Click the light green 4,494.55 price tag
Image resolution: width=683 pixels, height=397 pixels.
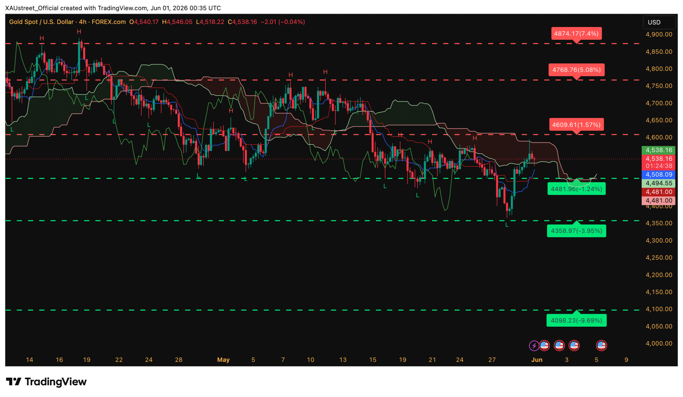658,183
